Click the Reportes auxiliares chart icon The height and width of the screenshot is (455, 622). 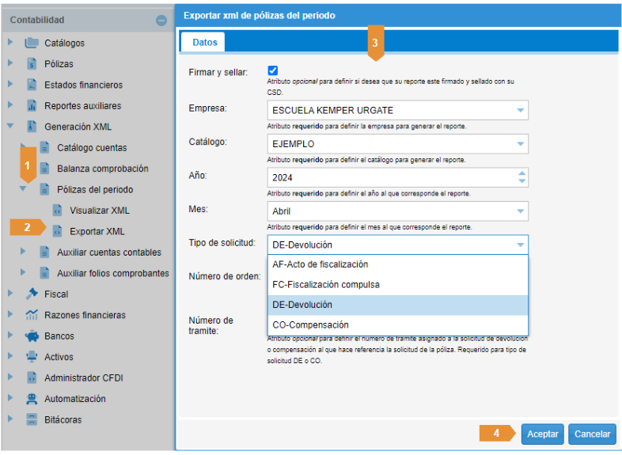pyautogui.click(x=32, y=105)
